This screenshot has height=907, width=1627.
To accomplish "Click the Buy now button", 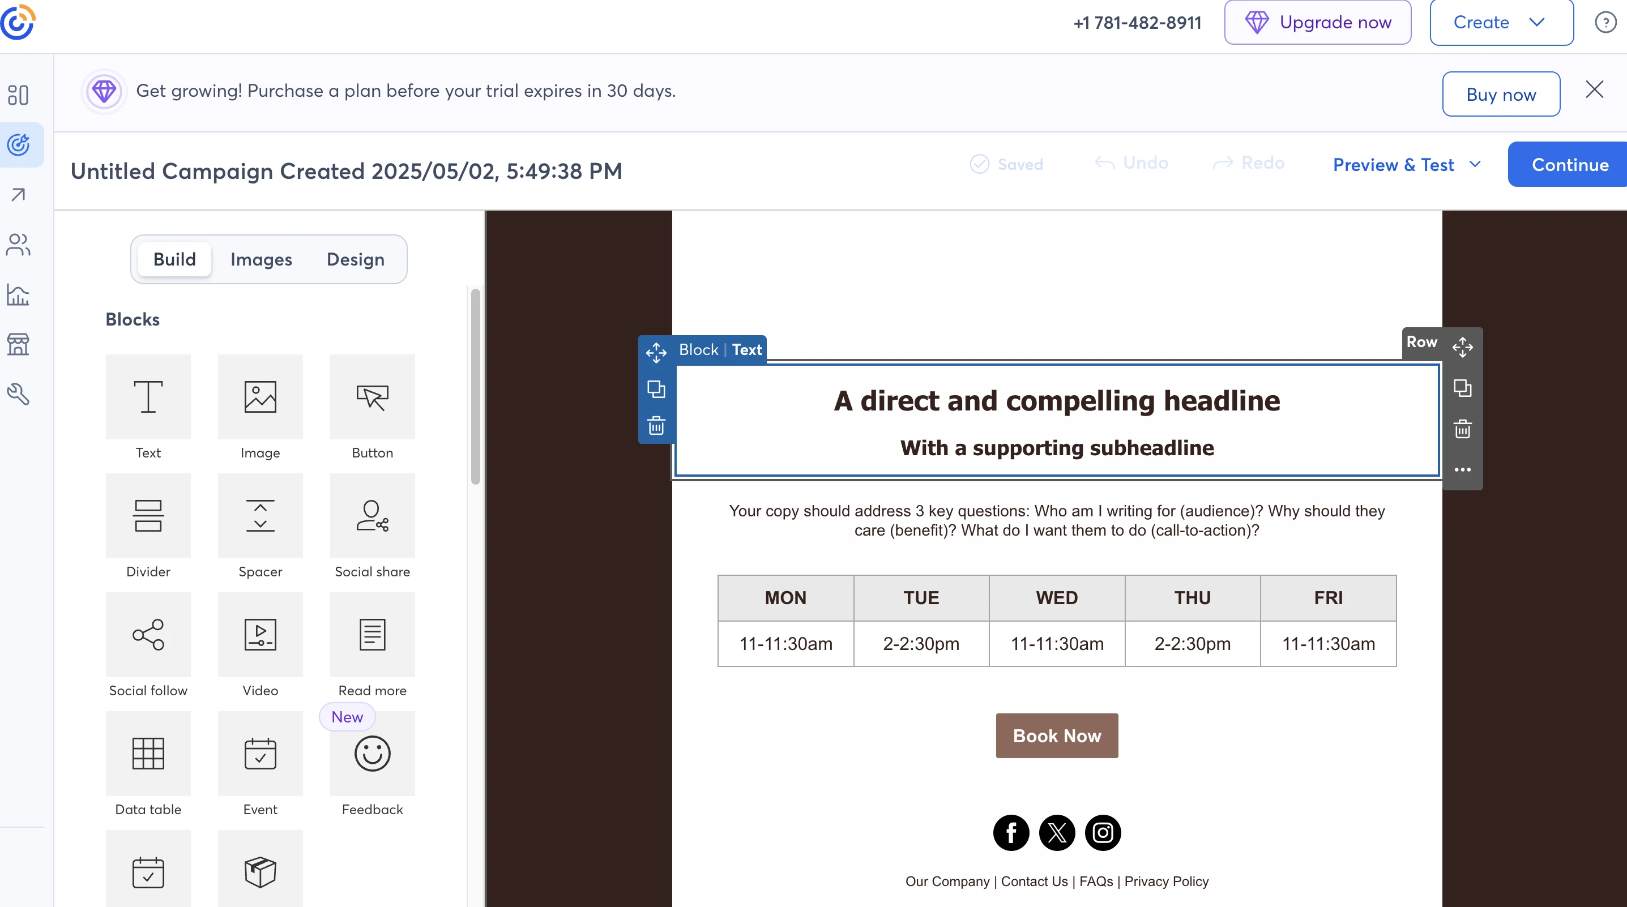I will (x=1501, y=94).
